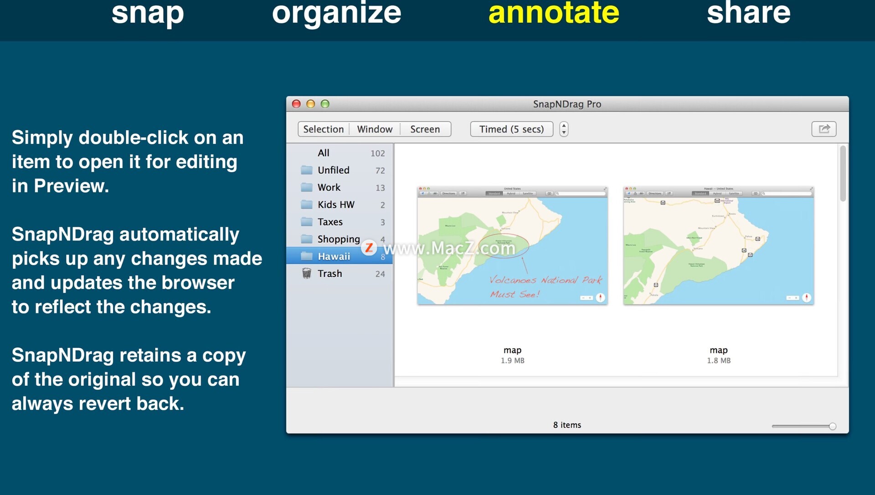This screenshot has width=875, height=495.
Task: Open the Kids HW folder
Action: click(340, 205)
